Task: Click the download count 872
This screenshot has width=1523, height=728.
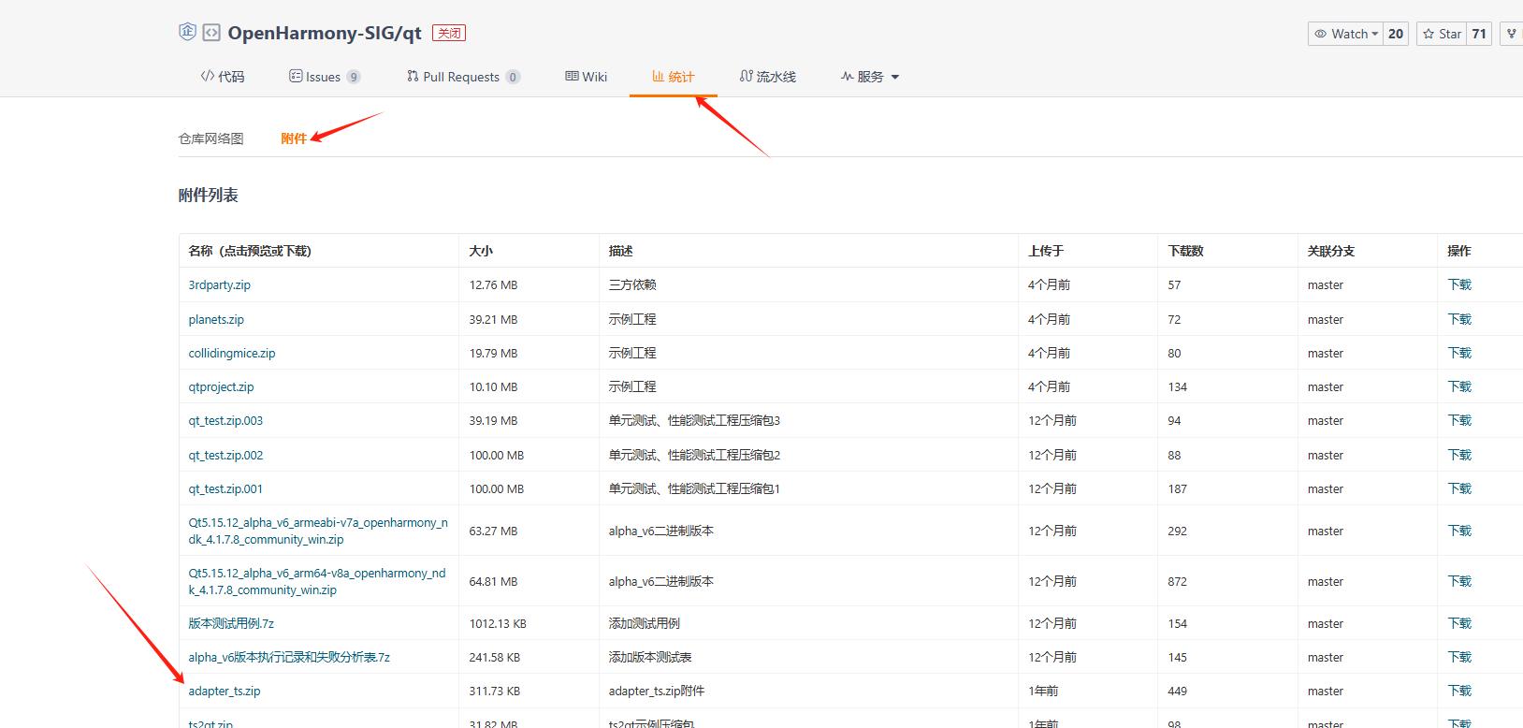Action: tap(1177, 581)
